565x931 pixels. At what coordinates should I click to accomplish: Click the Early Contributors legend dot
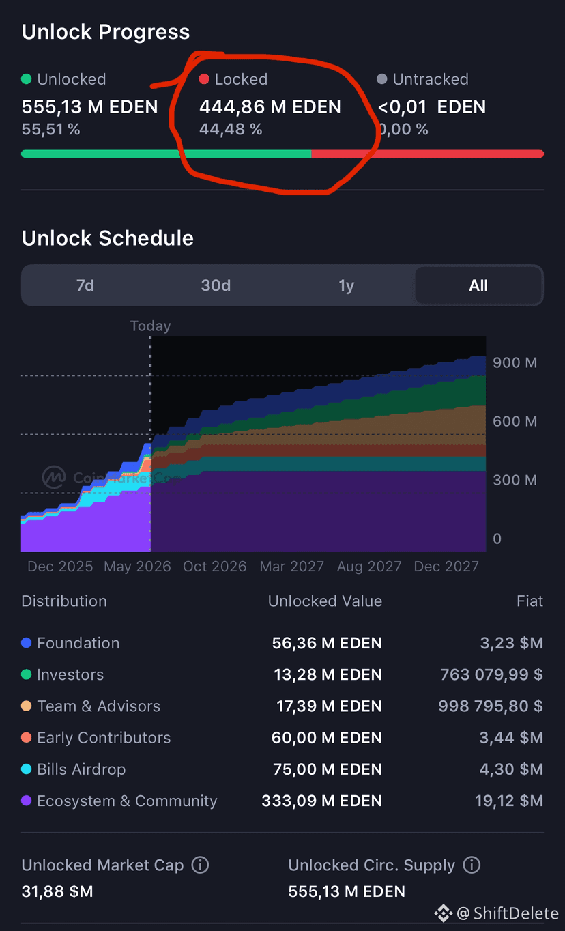tap(27, 738)
